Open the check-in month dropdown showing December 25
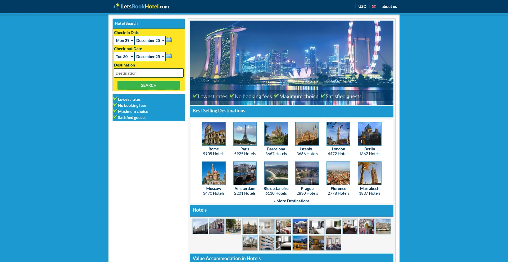Viewport: 508px width, 262px height. (150, 40)
